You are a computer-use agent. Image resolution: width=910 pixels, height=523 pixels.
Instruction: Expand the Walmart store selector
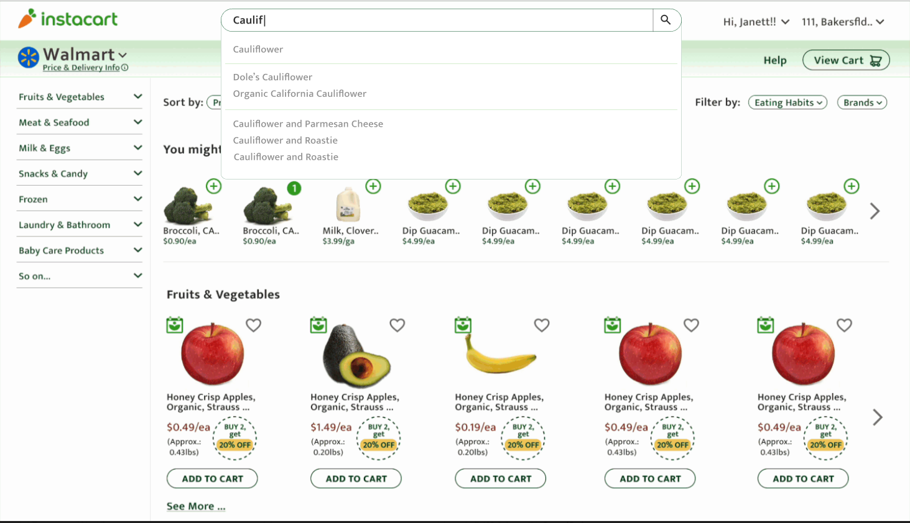(x=123, y=55)
